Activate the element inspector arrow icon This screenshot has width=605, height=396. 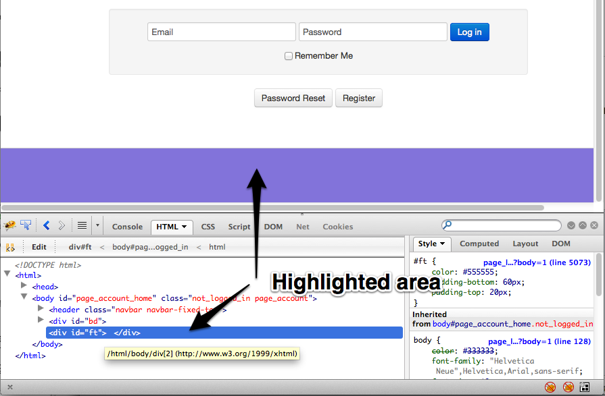[x=25, y=225]
